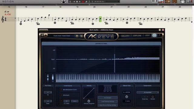This screenshot has width=194, height=109.
Task: Click the A = 440.00 master tune field
Action: 127,92
